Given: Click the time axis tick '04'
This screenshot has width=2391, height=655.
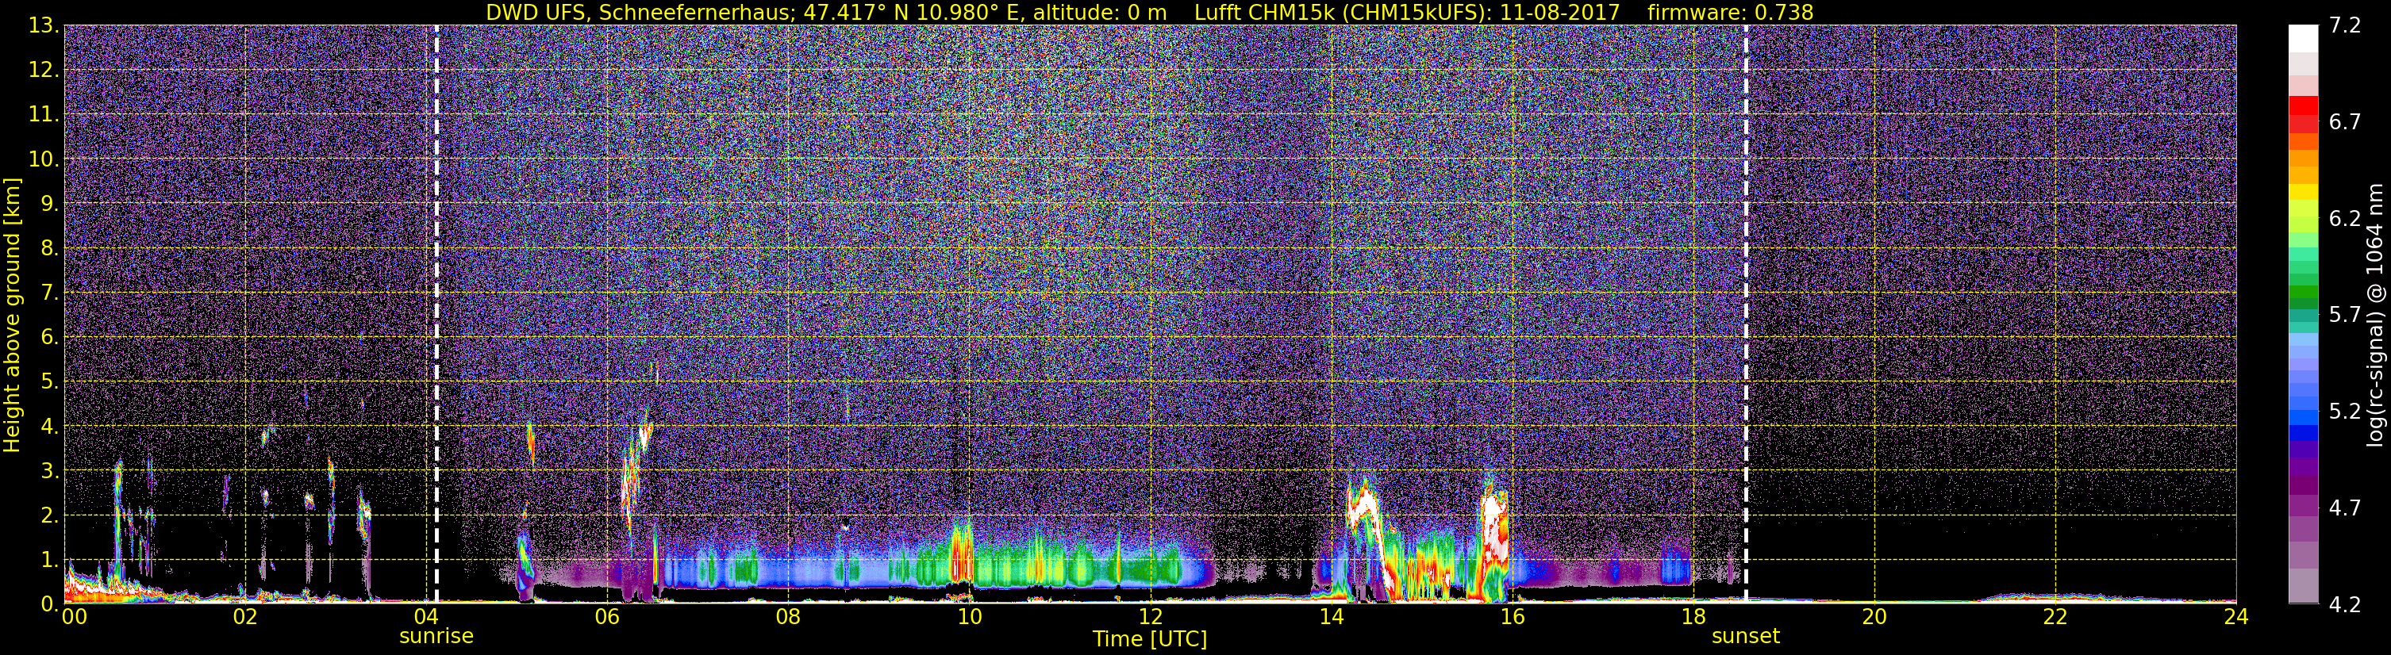Looking at the screenshot, I should [426, 617].
